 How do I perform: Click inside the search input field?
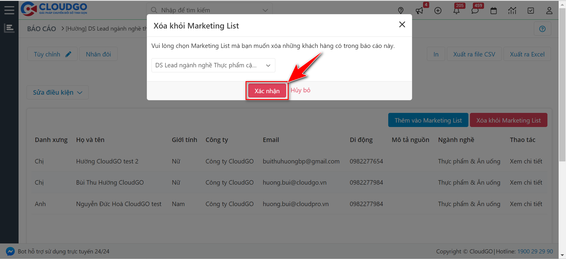[206, 10]
